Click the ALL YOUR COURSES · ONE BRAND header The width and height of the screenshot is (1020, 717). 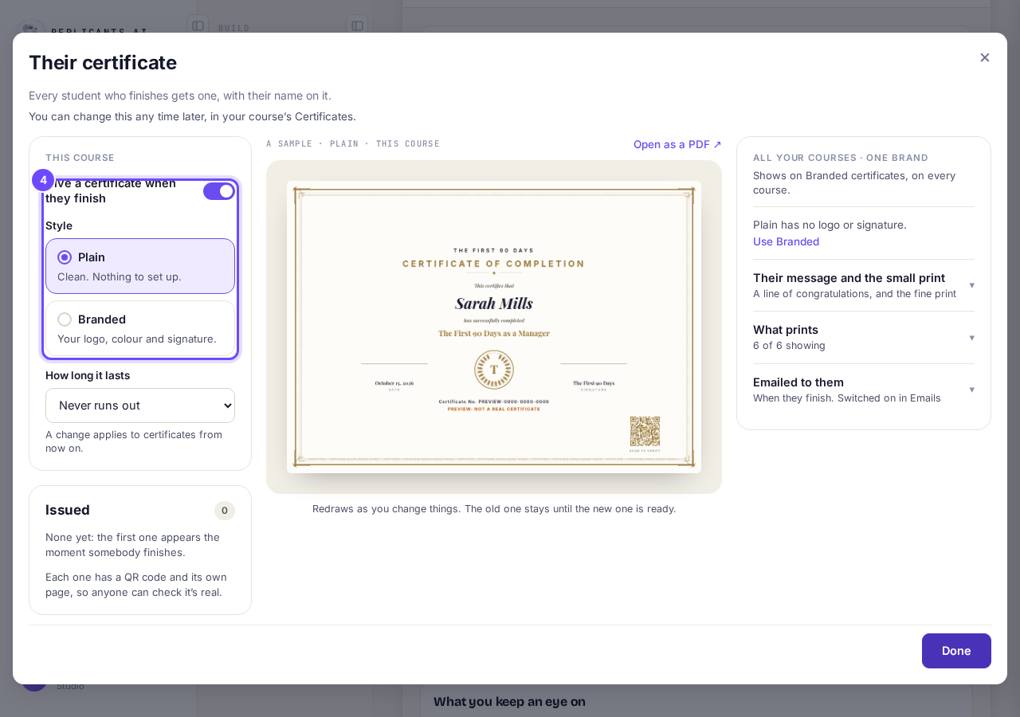point(841,158)
